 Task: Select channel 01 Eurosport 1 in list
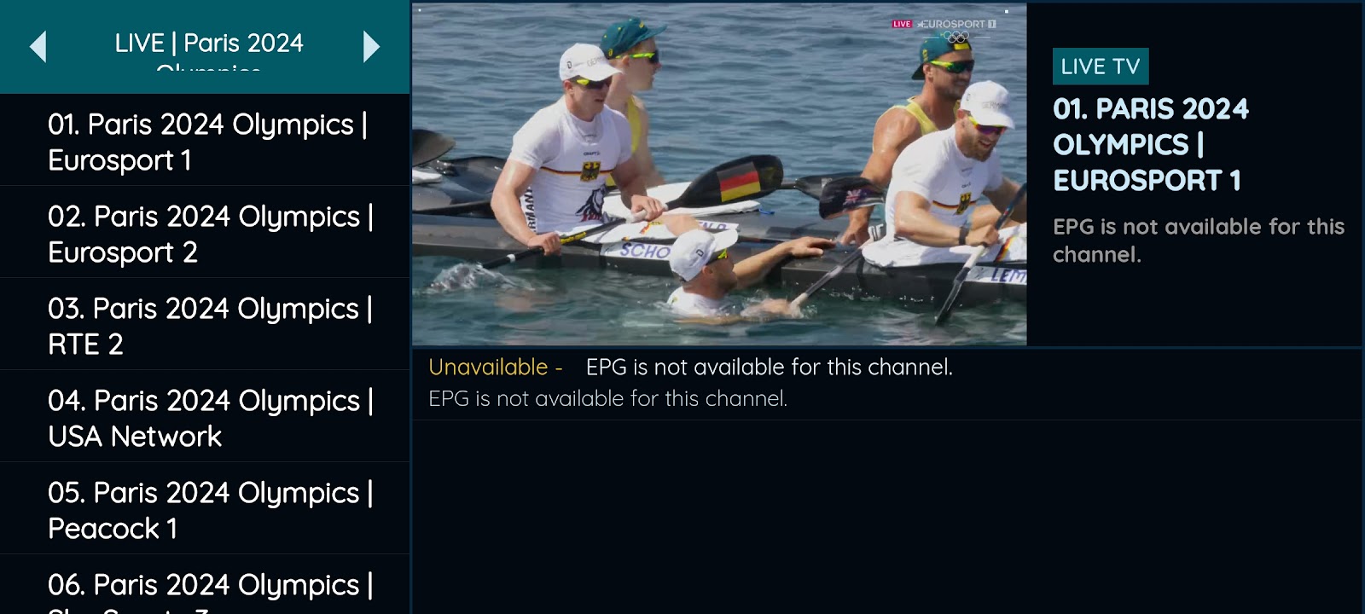click(205, 142)
